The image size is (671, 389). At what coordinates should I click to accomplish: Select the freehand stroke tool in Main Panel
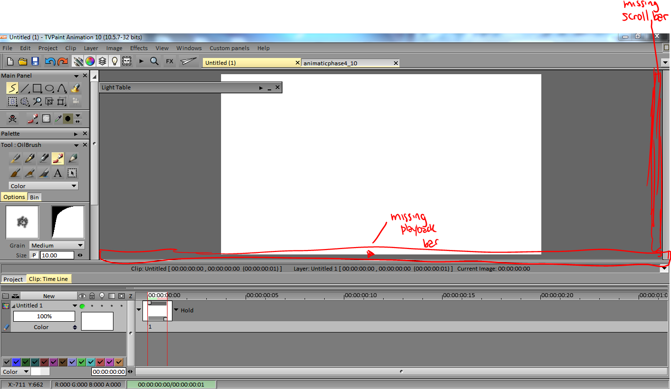(12, 88)
